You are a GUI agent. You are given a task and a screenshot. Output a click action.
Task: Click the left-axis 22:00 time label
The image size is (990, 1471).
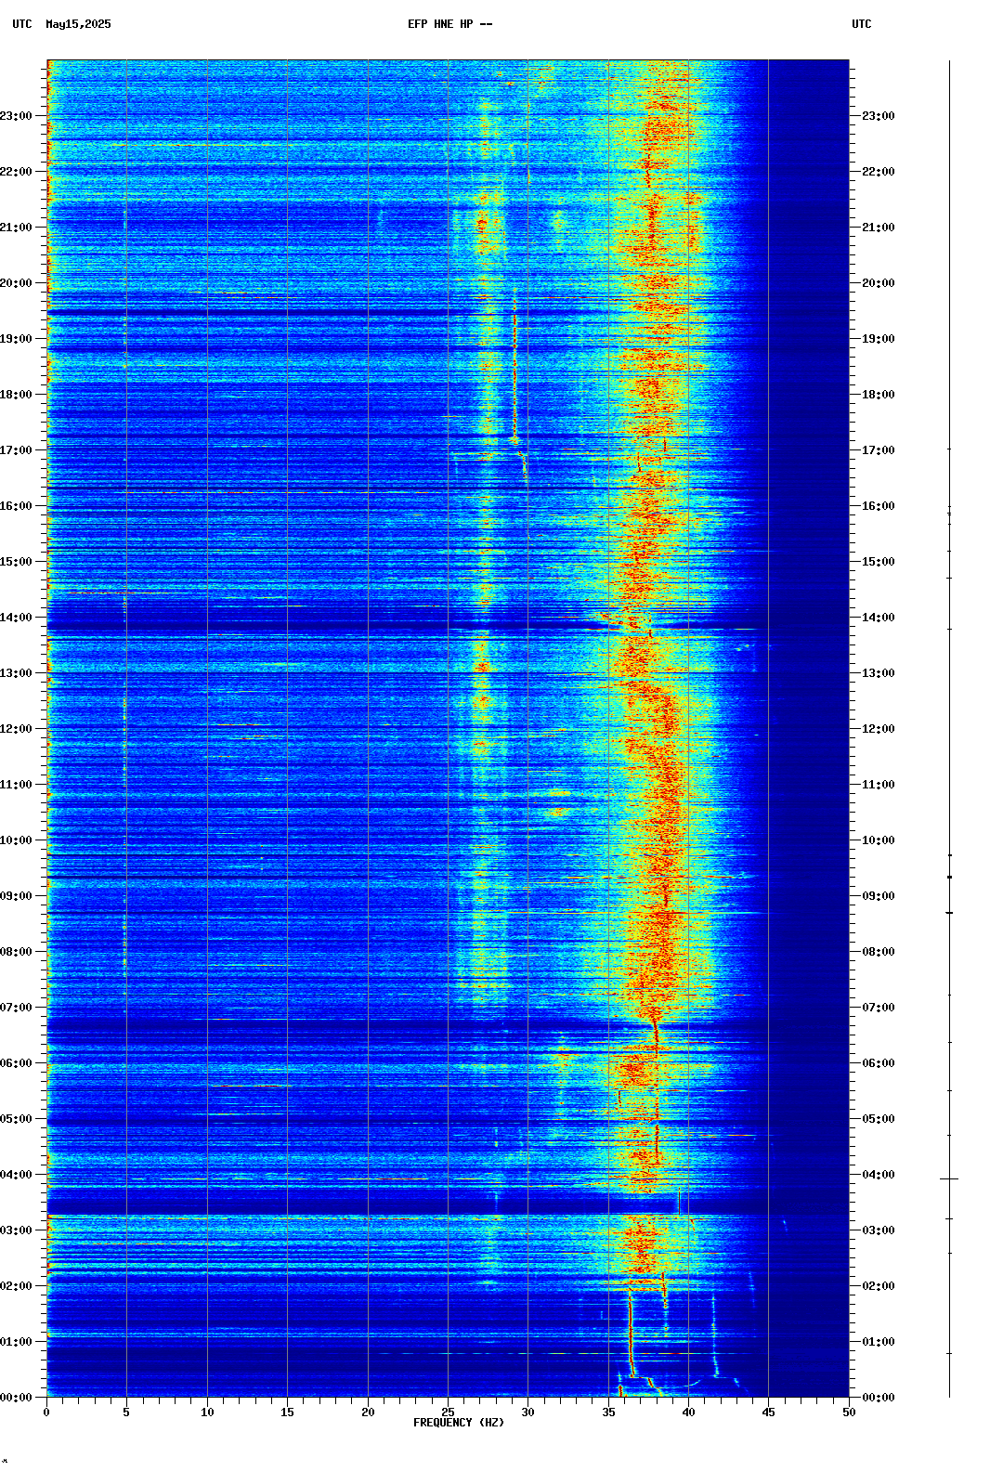[17, 172]
